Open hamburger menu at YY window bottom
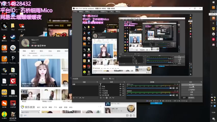217x122 pixels. (21, 115)
